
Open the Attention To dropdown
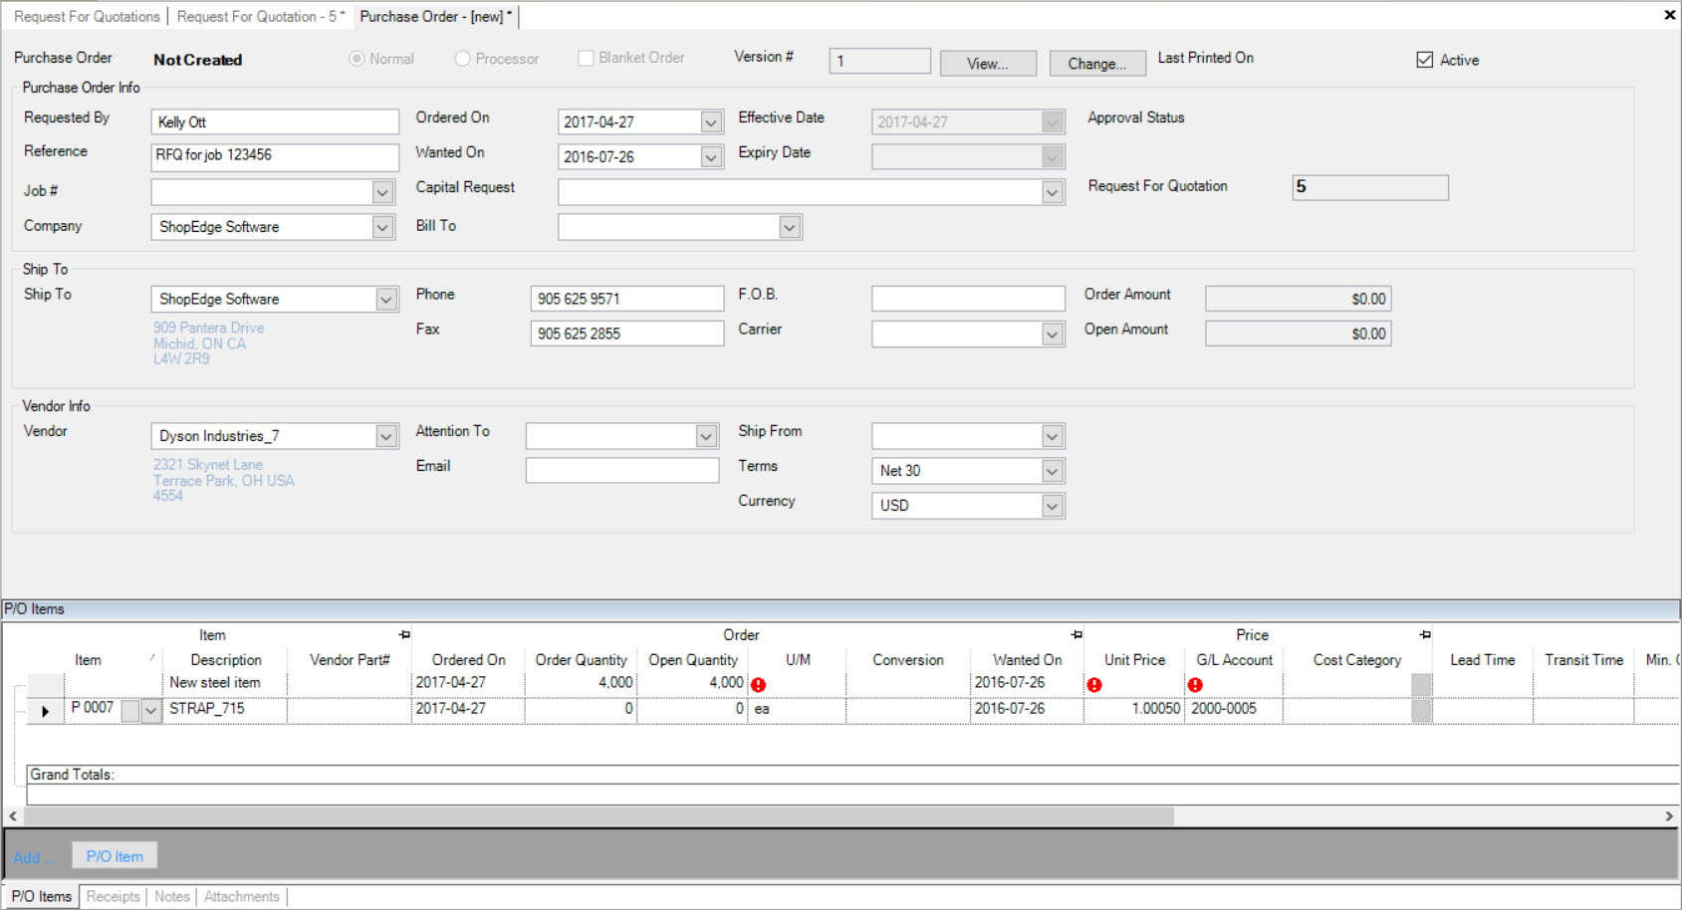(706, 436)
